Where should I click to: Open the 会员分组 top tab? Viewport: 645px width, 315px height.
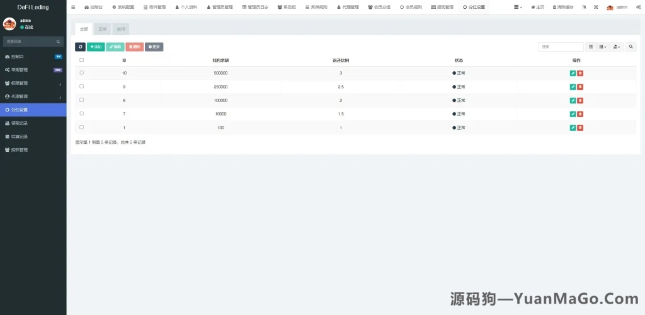pos(379,8)
